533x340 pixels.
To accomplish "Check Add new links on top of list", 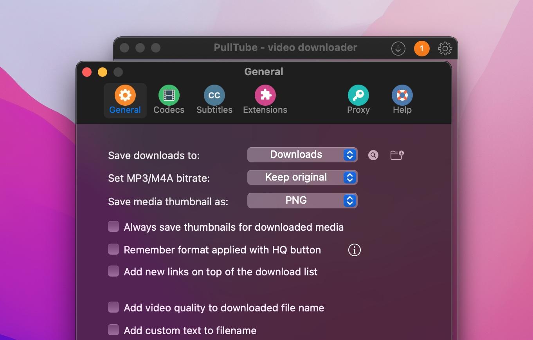I will [113, 271].
